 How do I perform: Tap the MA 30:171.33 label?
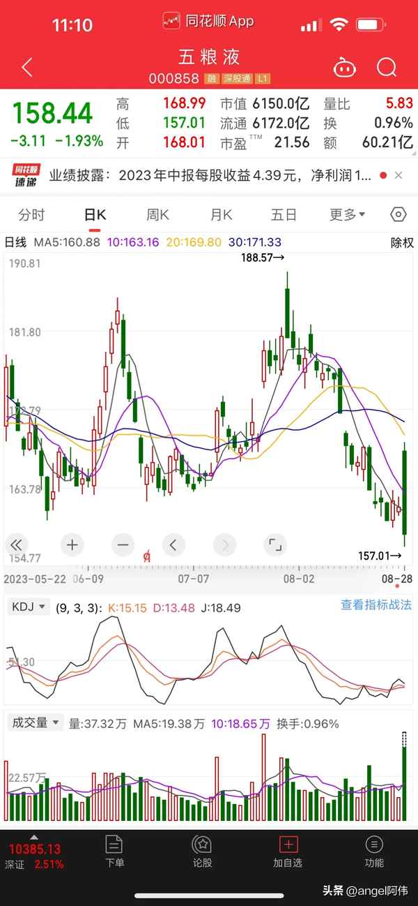254,243
